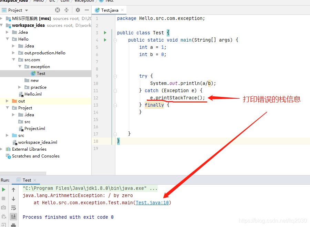Click 'com' in breadcrumb path
This screenshot has width=310, height=227.
click(x=65, y=1)
